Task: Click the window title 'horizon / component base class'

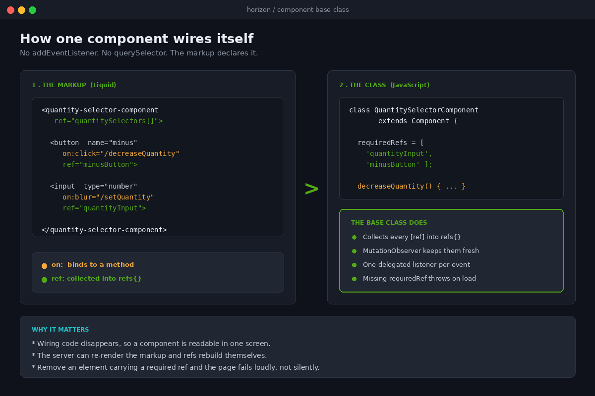Action: click(297, 10)
